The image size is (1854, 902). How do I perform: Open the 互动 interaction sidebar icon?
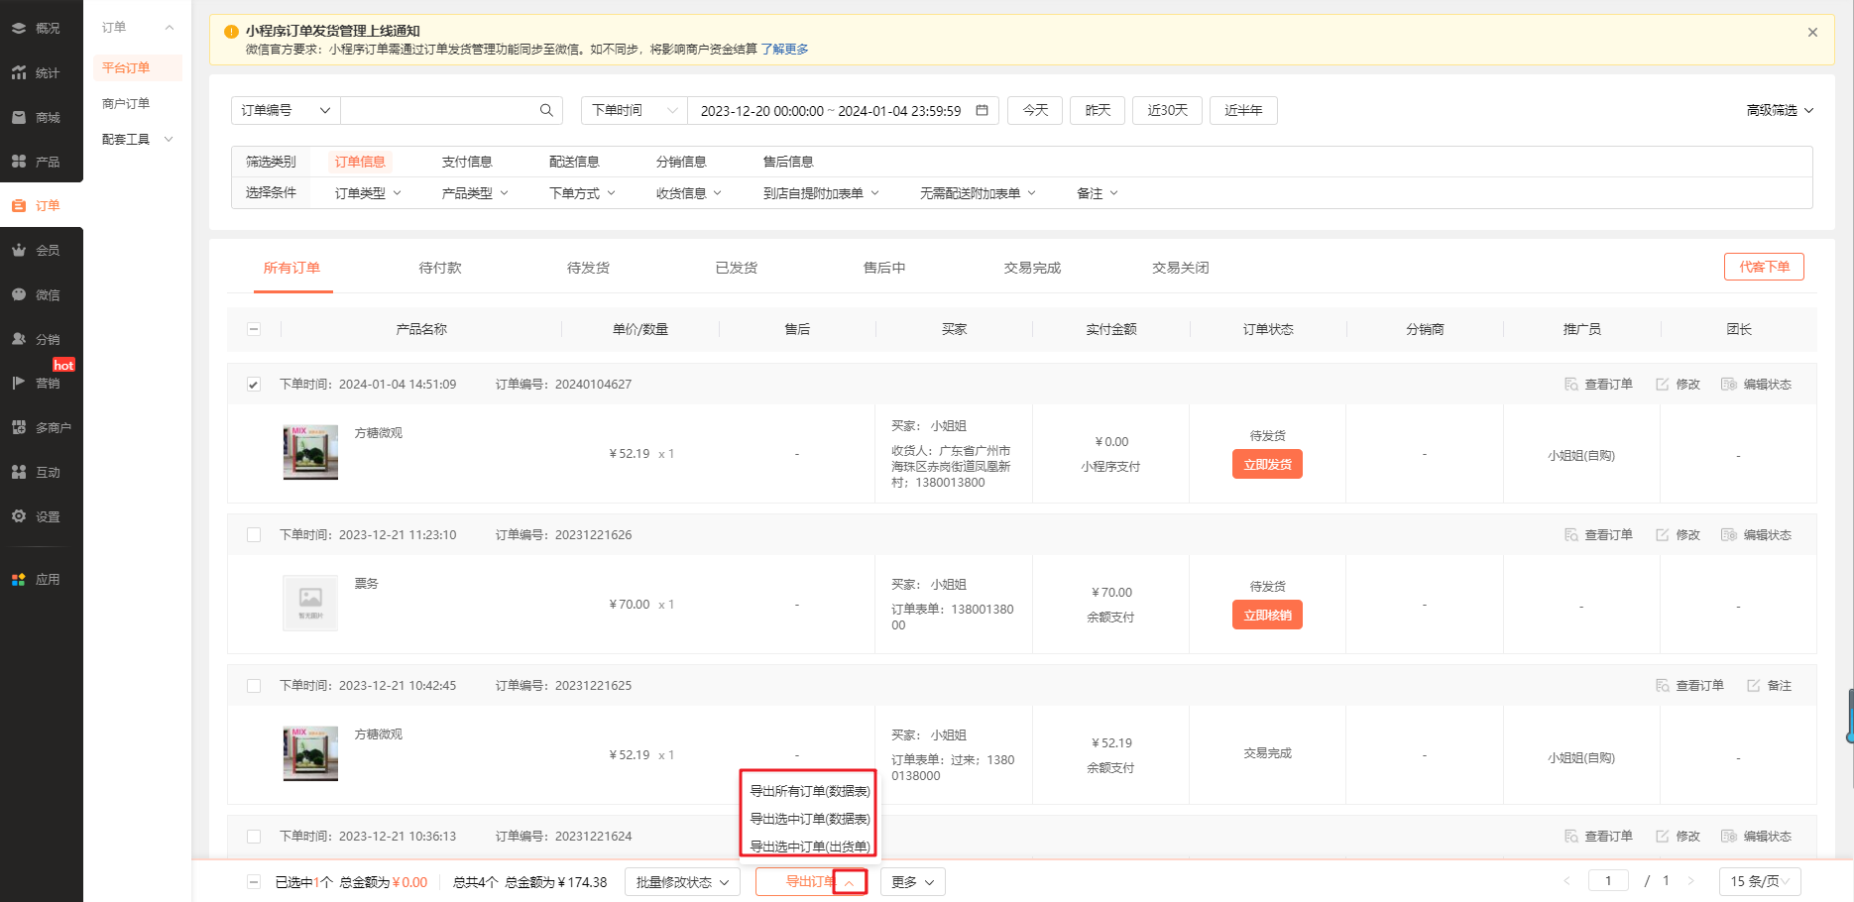click(19, 472)
